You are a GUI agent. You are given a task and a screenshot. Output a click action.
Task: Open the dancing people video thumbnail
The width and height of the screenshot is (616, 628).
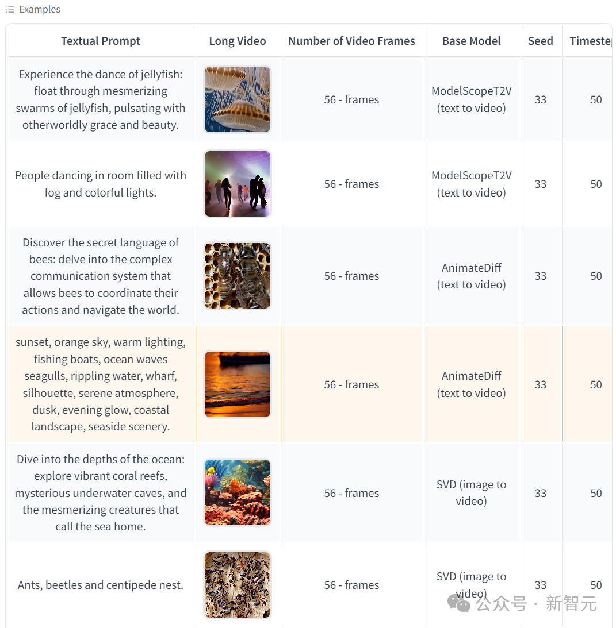[238, 184]
